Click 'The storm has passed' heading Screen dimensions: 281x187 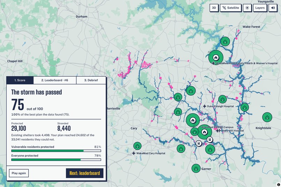pos(37,92)
